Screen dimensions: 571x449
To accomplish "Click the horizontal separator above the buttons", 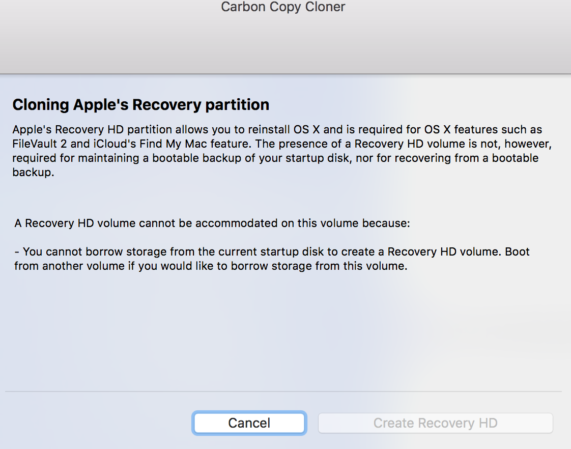I will (x=283, y=391).
